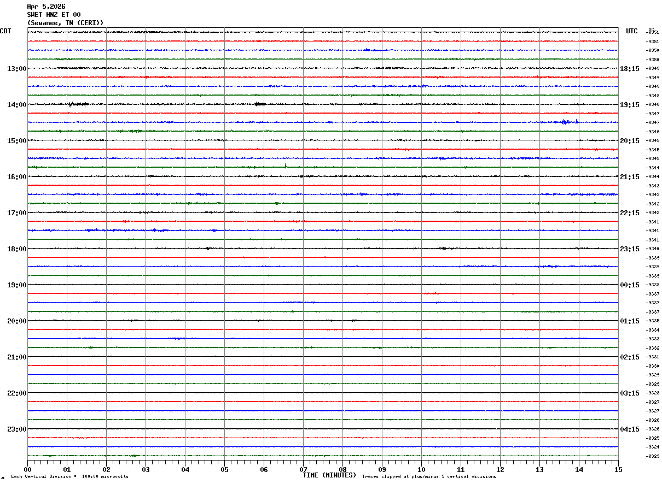The width and height of the screenshot is (662, 484).
Task: Select the 15:00 CDT row label
Action: pyautogui.click(x=17, y=141)
